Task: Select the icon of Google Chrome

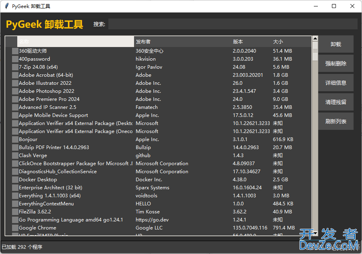Action: click(15, 228)
